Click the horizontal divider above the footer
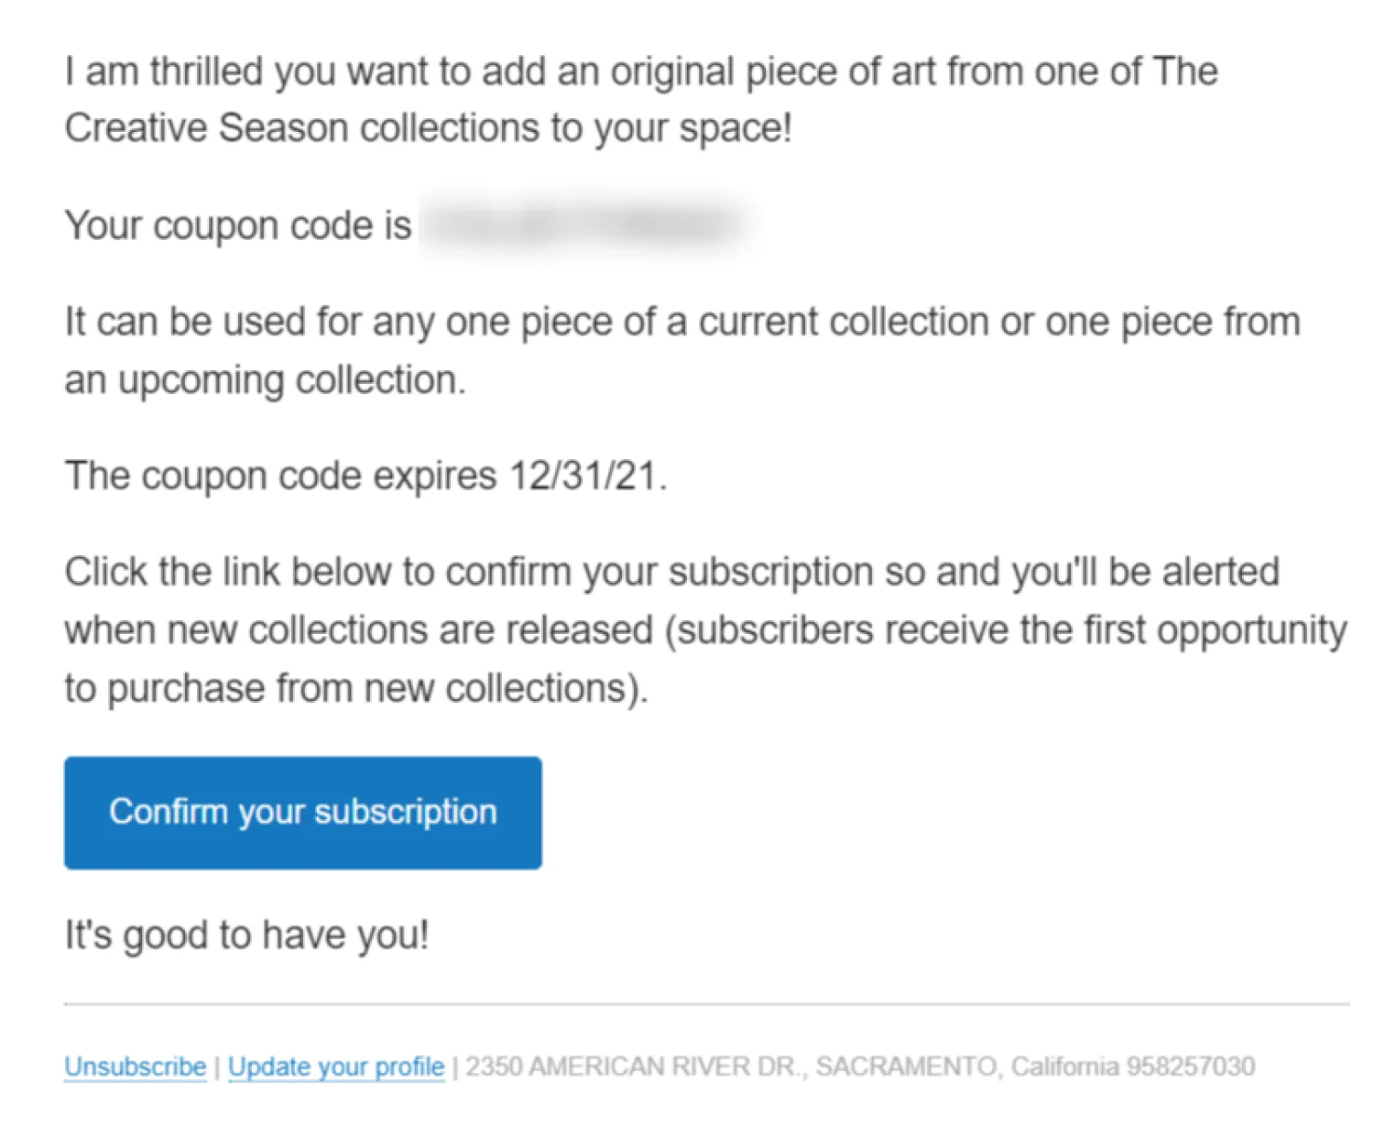 point(705,1004)
